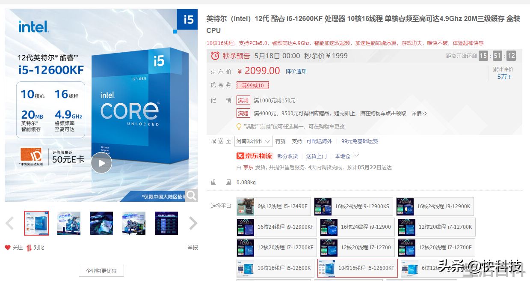
Task: Open the magnifier icon on product image
Action: 191,195
